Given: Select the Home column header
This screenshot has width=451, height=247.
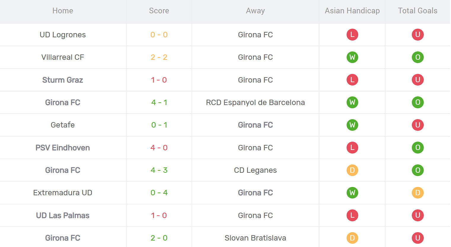Looking at the screenshot, I should click(63, 11).
